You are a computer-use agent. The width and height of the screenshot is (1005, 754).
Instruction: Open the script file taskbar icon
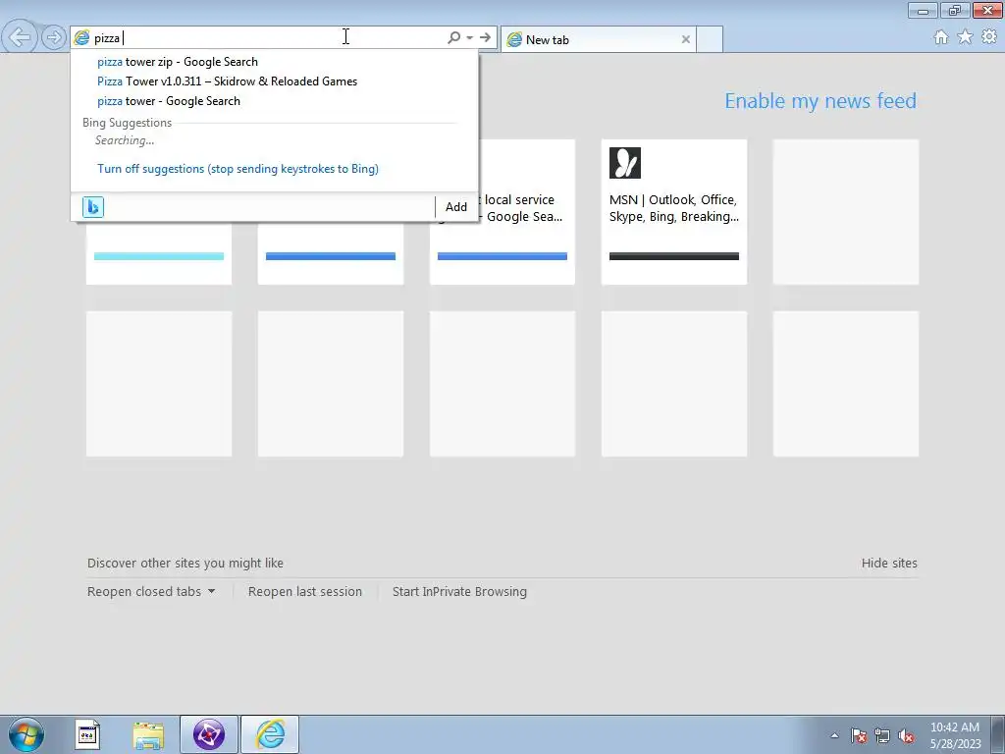(x=87, y=734)
